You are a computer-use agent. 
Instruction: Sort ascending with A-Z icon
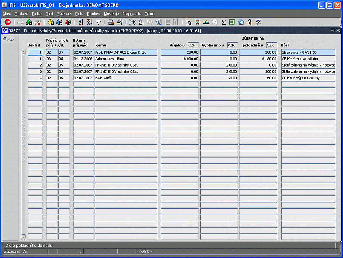pos(81,22)
